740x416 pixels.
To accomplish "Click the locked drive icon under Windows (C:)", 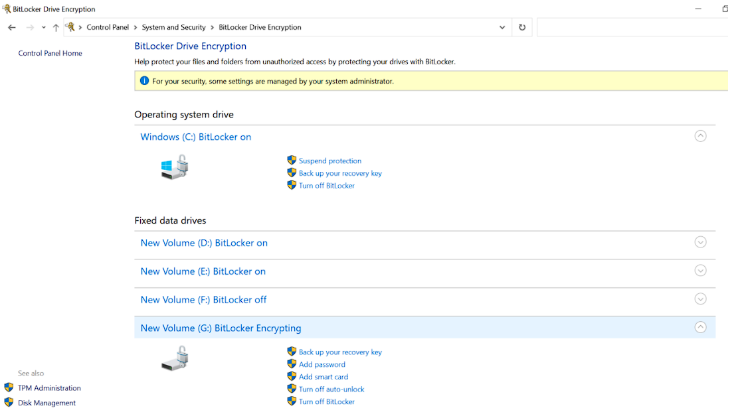I will pos(174,168).
